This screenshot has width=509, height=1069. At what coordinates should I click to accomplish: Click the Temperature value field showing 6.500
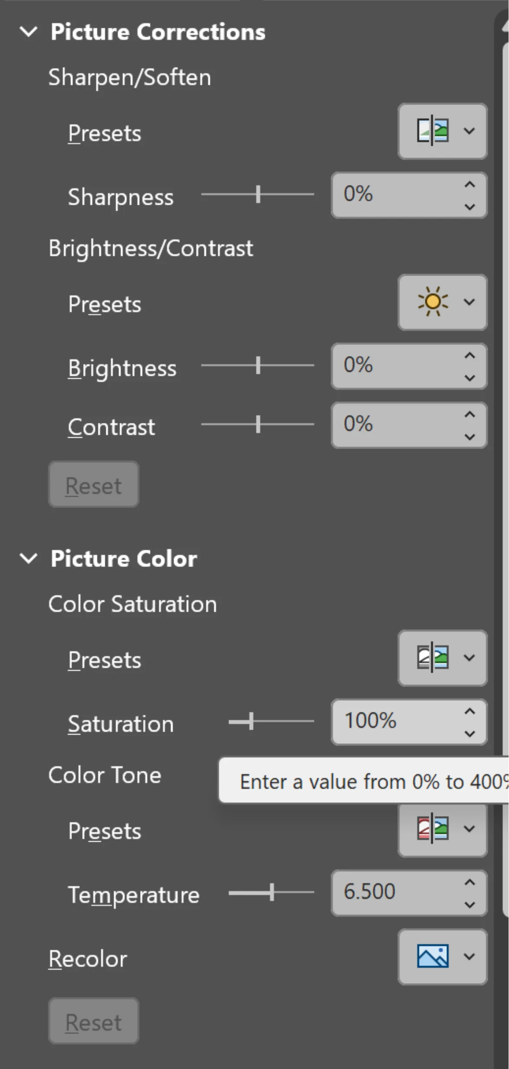395,892
